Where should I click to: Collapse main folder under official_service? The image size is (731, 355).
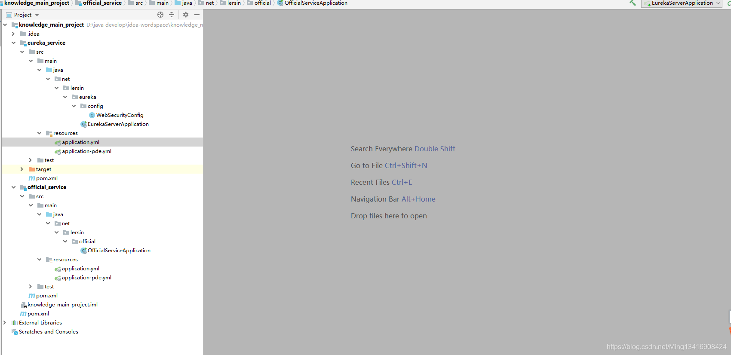tap(31, 205)
